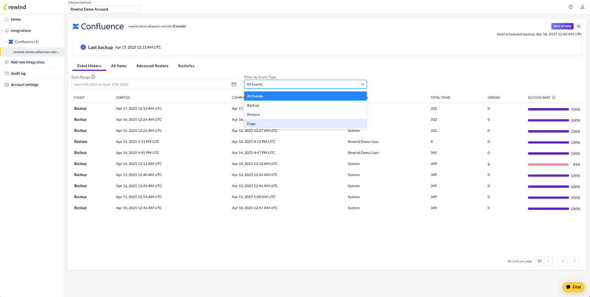Click the STARTED column header

(123, 98)
